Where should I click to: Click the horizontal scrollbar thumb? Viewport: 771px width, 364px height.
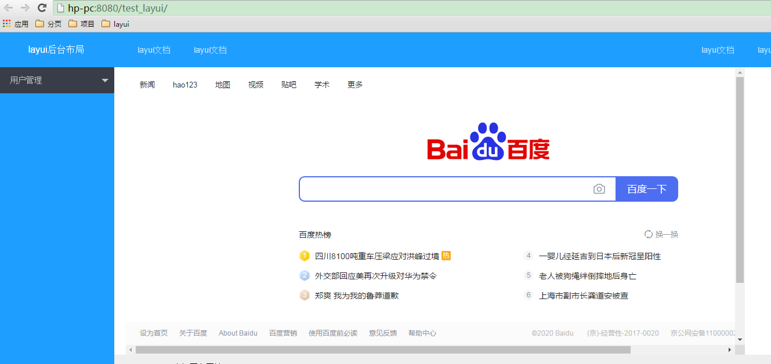coord(383,350)
